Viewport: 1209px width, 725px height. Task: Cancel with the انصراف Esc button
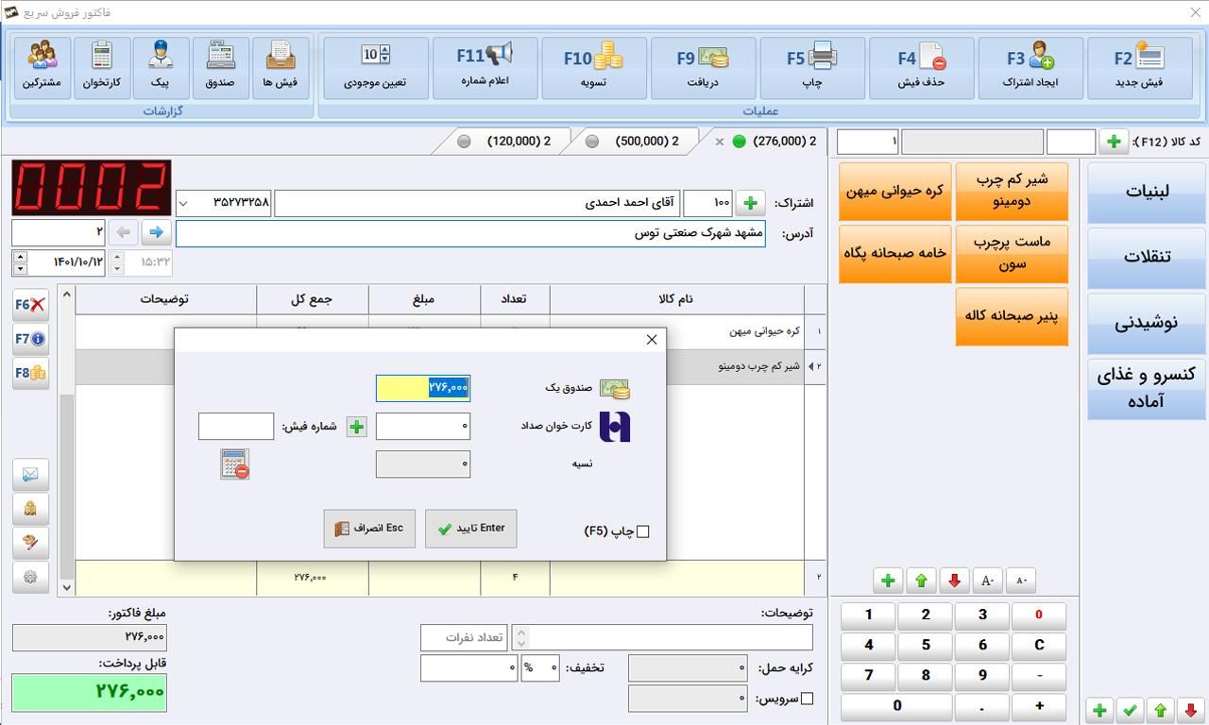(369, 529)
